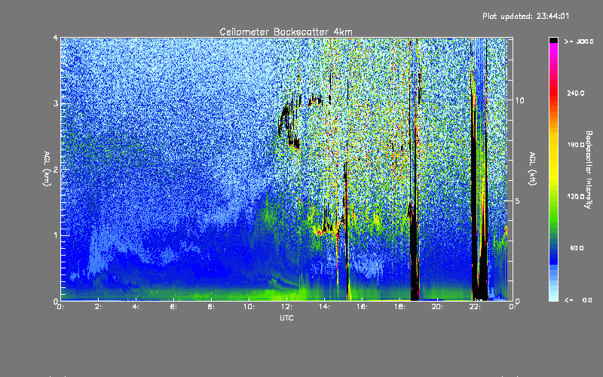Click the 0 tick on the kft axis

coord(518,301)
